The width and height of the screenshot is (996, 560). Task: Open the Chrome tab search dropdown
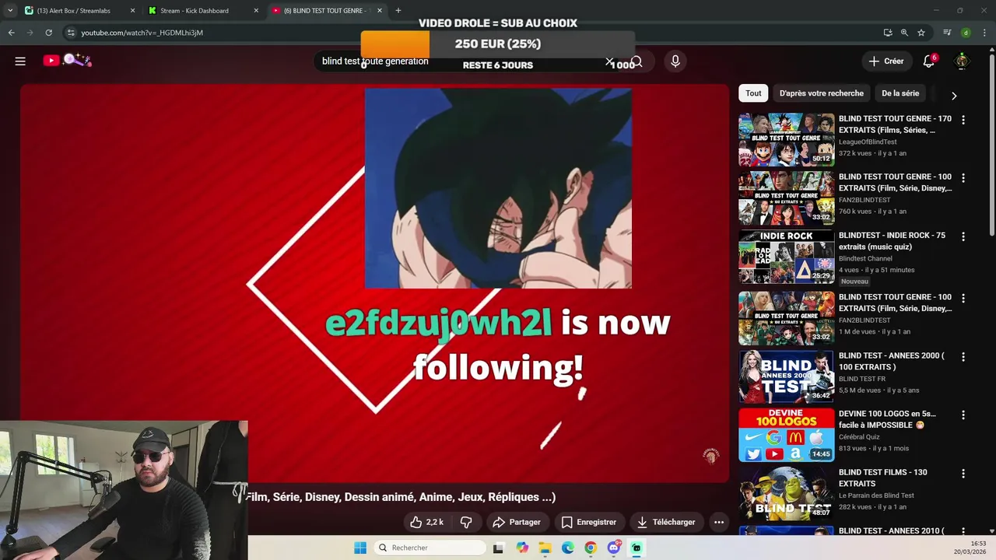click(x=10, y=10)
